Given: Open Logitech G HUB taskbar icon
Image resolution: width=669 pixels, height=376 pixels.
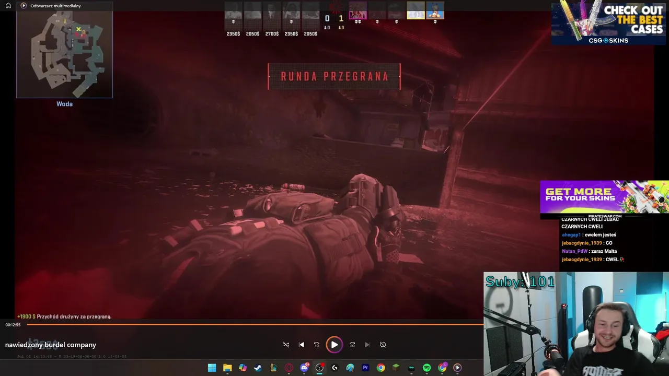Looking at the screenshot, I should tap(334, 368).
